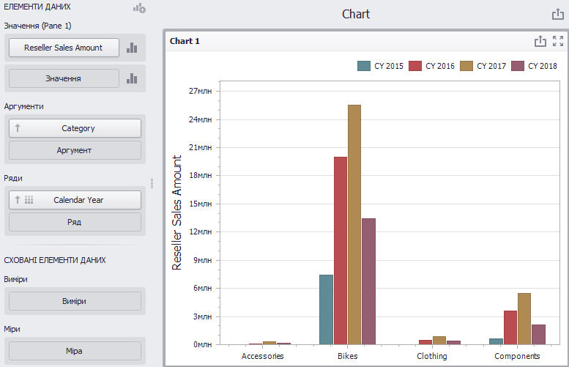Export the dashboard using the top-right icon
Screen dimensions: 569x367
[558, 14]
